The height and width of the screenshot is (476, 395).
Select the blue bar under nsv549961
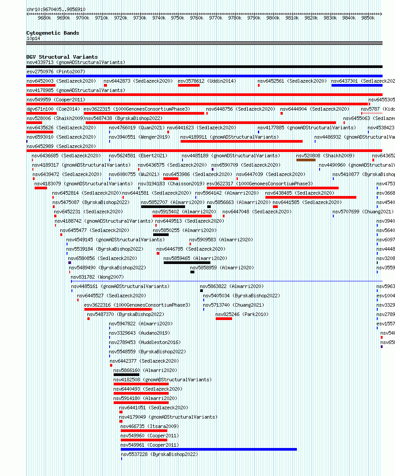(209, 449)
